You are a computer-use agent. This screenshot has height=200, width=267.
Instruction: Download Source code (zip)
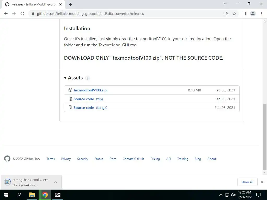(x=88, y=99)
